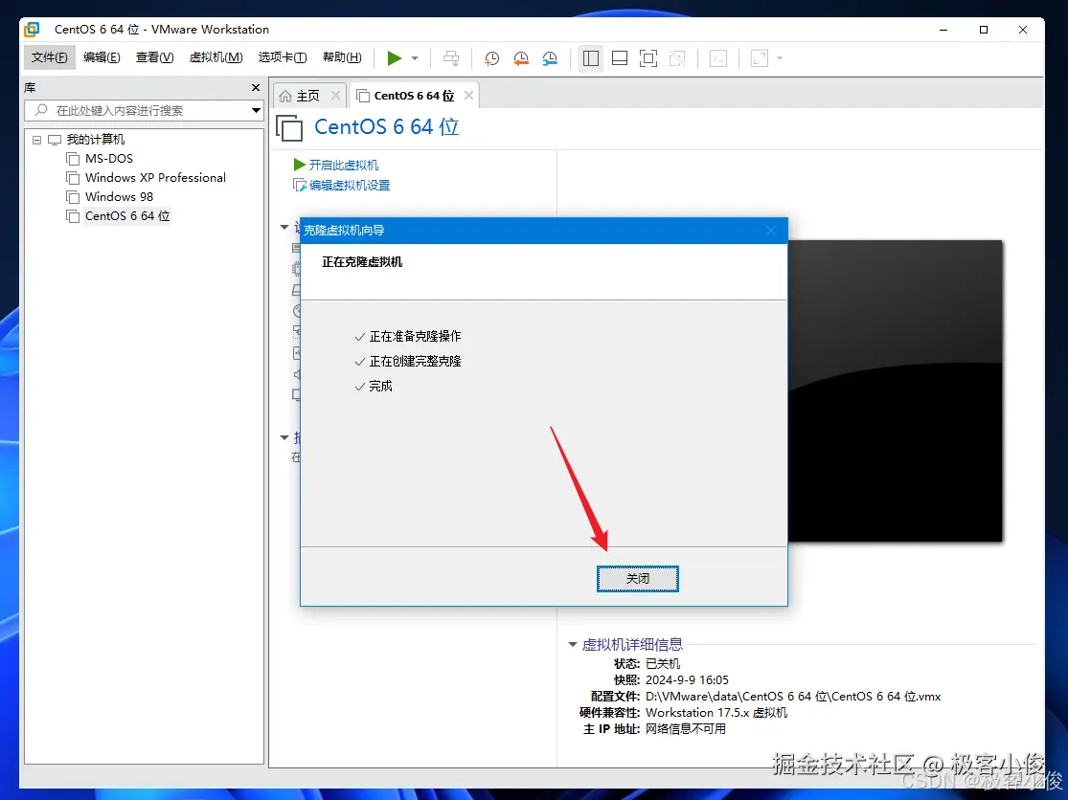Collapse the description section triangle
This screenshot has height=800, width=1068.
pyautogui.click(x=284, y=437)
